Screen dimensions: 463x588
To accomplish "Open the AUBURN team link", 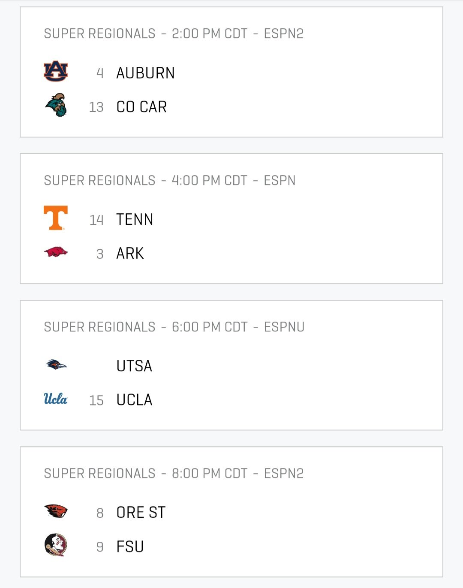I will (145, 73).
